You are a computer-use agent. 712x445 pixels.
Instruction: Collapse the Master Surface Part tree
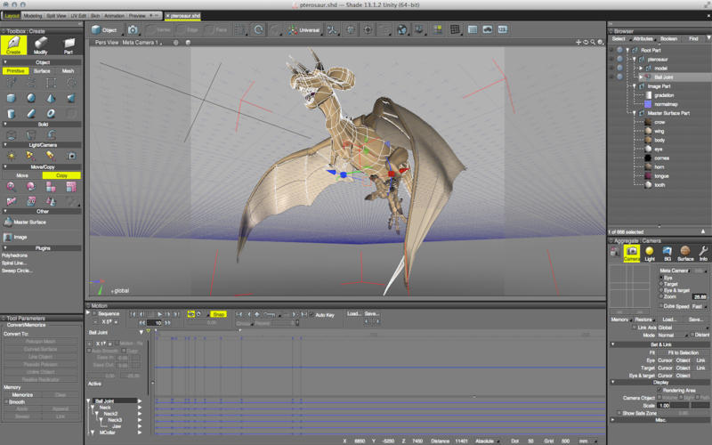635,113
